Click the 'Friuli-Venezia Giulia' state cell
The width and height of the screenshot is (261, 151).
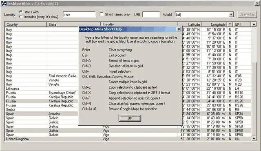(x=62, y=76)
